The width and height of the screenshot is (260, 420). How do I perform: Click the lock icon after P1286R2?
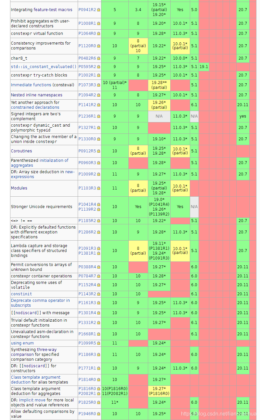(98, 232)
